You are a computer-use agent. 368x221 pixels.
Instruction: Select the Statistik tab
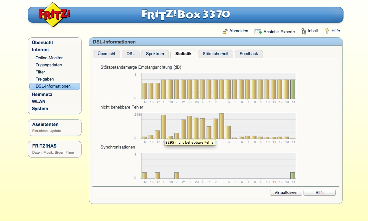pyautogui.click(x=183, y=54)
